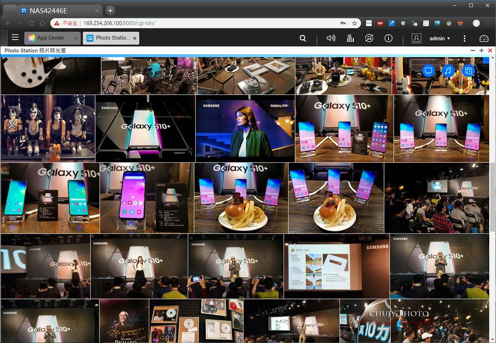Click the address bar URL field
The width and height of the screenshot is (496, 343).
[x=206, y=23]
